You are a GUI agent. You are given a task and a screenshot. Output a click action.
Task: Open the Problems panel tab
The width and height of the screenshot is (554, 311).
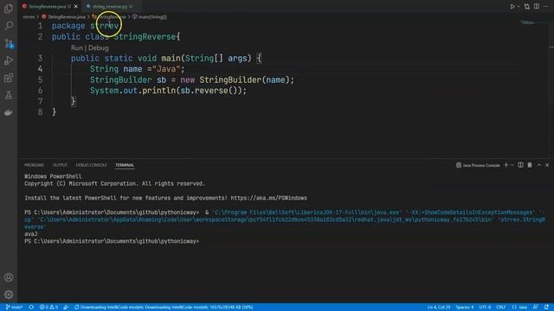point(35,165)
